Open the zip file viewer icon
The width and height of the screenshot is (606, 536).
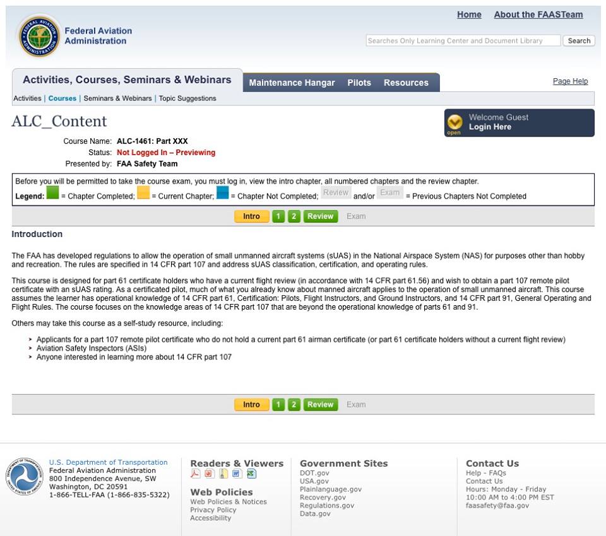[223, 474]
